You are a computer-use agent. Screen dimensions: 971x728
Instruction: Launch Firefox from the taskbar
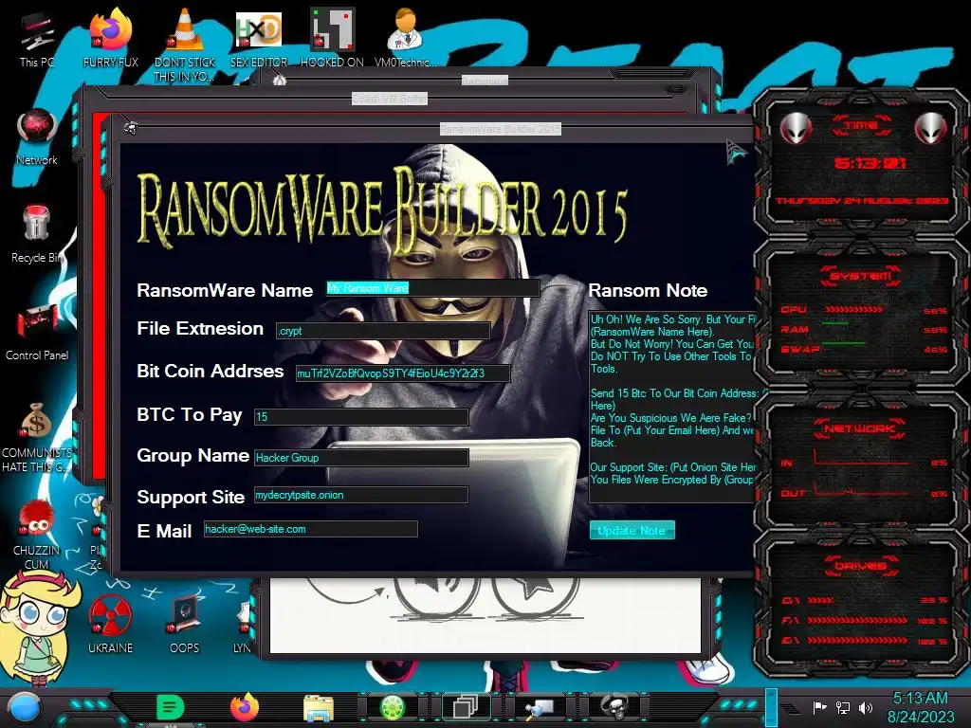(x=245, y=707)
